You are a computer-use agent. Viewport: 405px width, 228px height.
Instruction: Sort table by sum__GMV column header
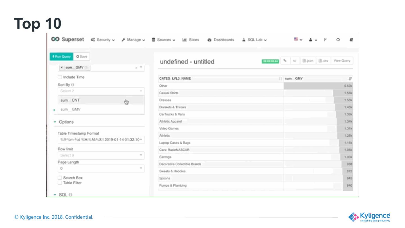tap(294, 79)
